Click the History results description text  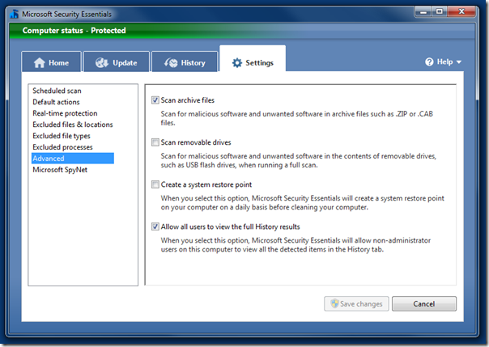[x=296, y=245]
